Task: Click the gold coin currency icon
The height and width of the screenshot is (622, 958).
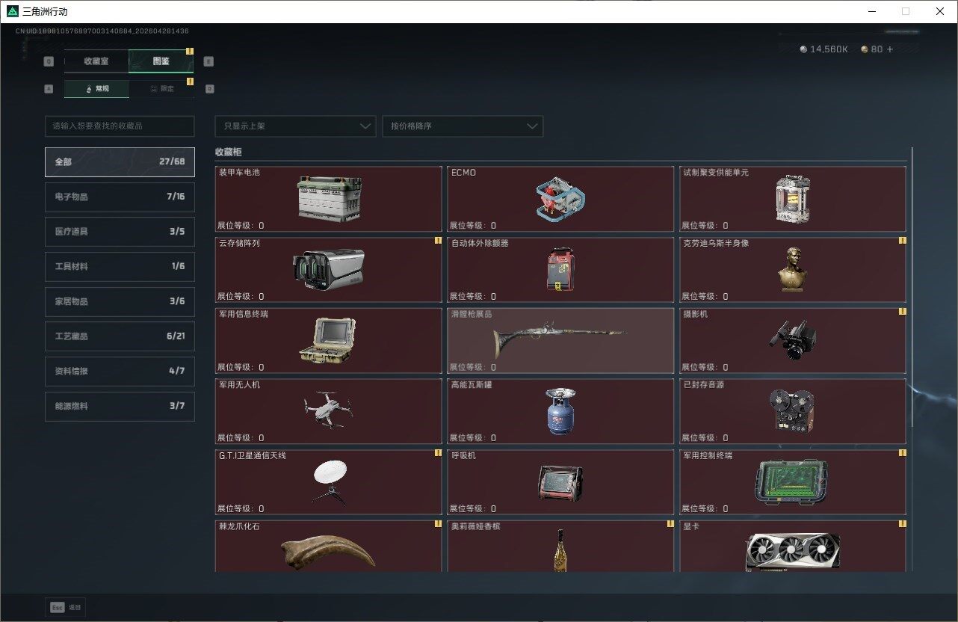Action: click(865, 49)
